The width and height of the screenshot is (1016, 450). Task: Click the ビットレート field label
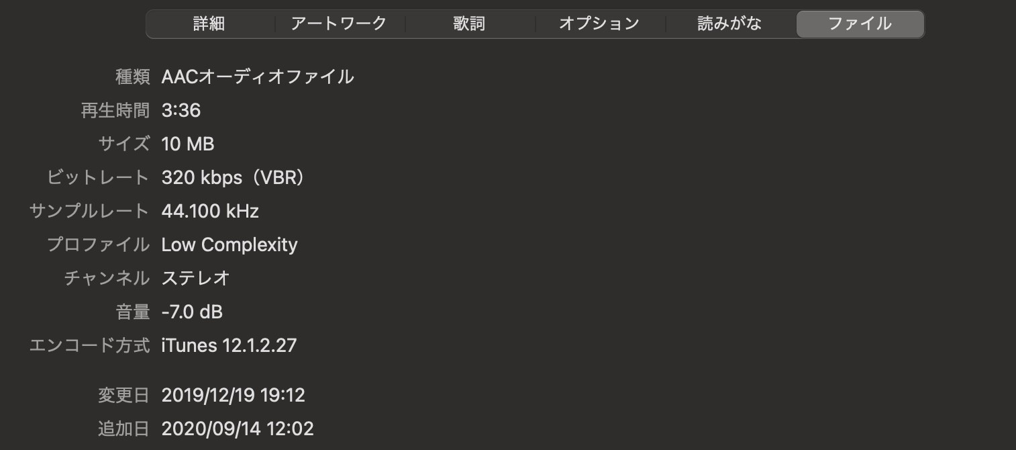[x=98, y=178]
